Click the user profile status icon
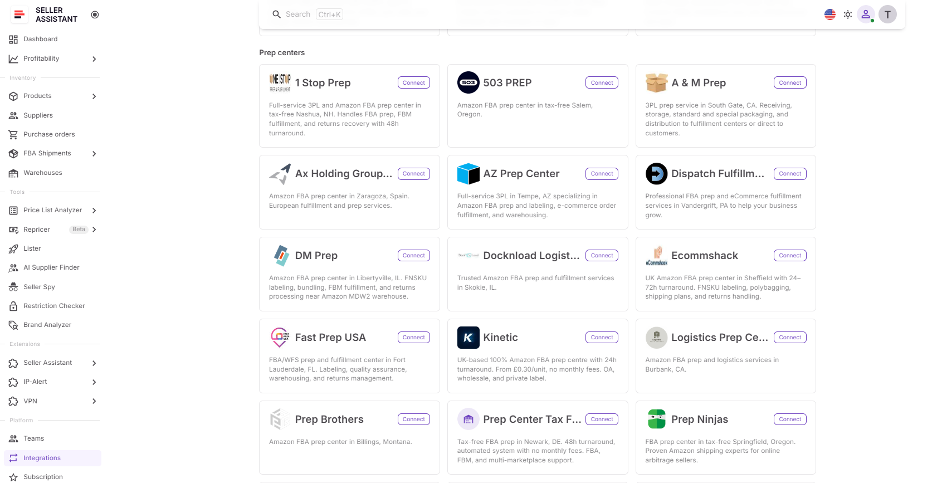The width and height of the screenshot is (942, 483). [x=866, y=14]
